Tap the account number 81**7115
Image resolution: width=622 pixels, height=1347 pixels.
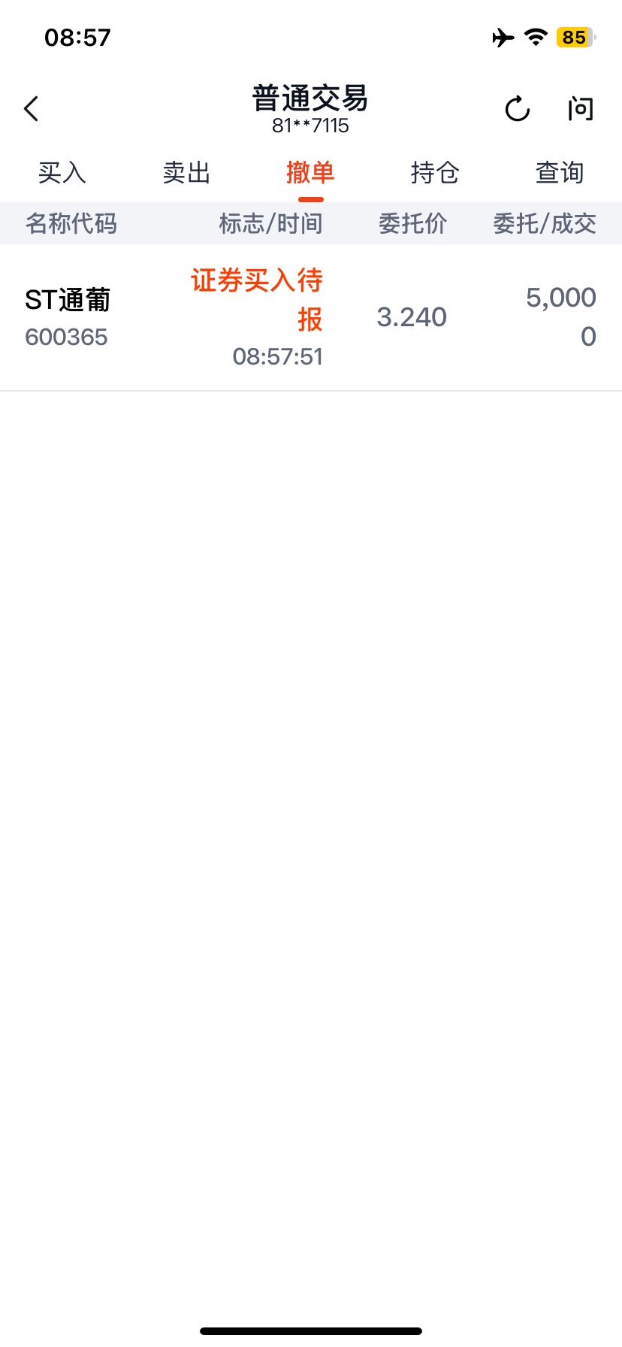(x=311, y=126)
